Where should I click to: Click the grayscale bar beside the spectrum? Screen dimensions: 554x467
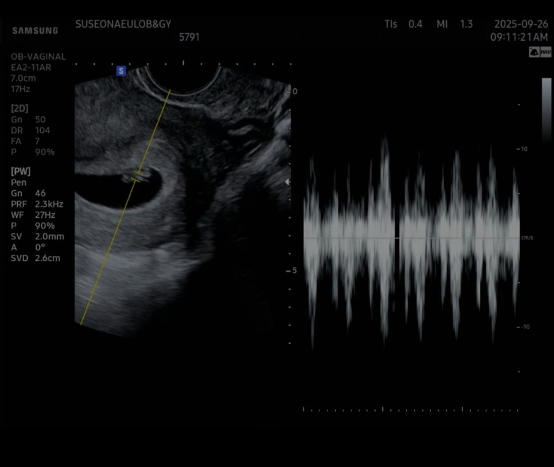click(546, 110)
